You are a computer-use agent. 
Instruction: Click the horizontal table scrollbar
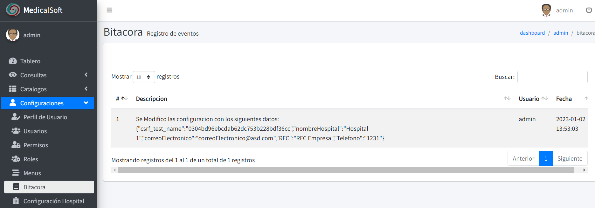(346, 170)
